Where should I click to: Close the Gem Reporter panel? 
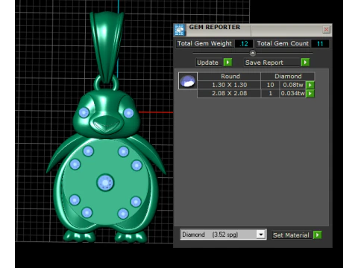(326, 30)
